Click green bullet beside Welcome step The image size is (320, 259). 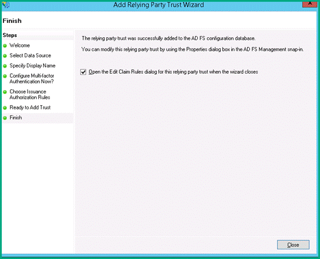[5, 46]
